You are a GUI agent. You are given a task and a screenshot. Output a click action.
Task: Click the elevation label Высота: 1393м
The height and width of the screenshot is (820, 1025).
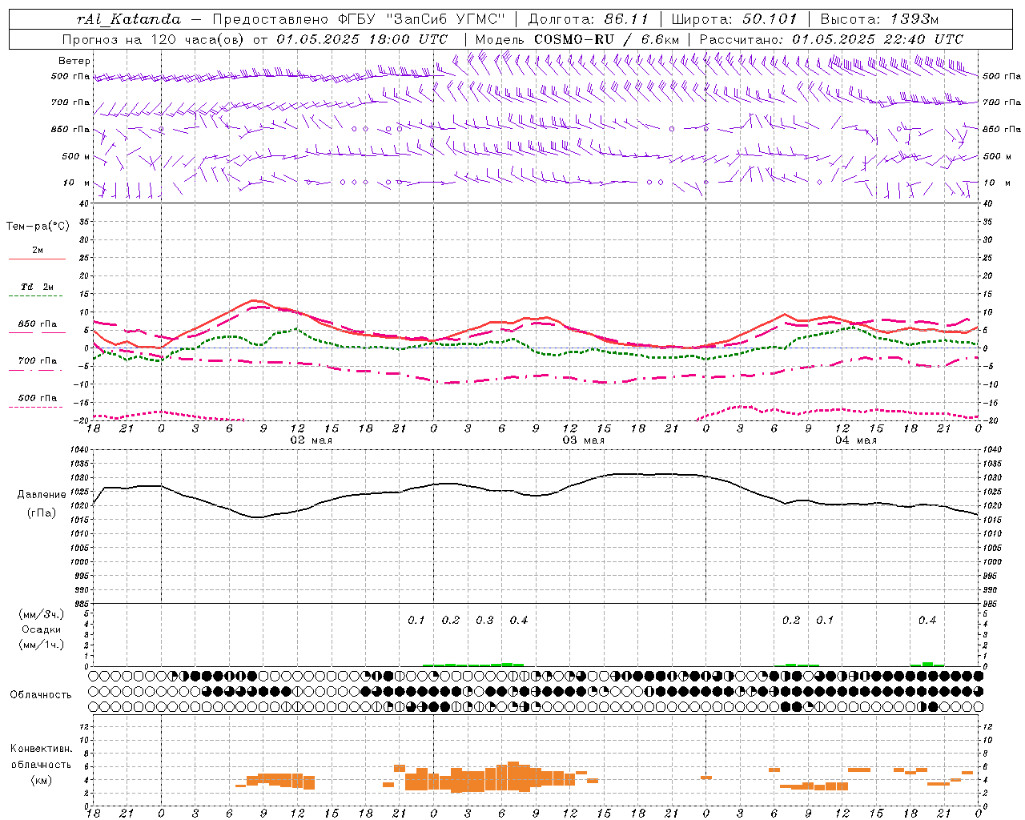point(879,19)
